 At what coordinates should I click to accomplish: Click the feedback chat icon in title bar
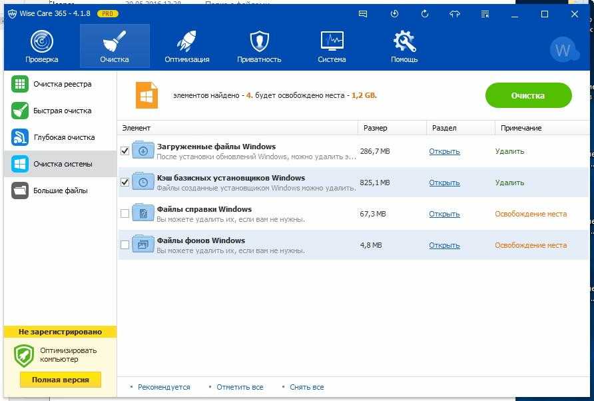click(x=363, y=14)
